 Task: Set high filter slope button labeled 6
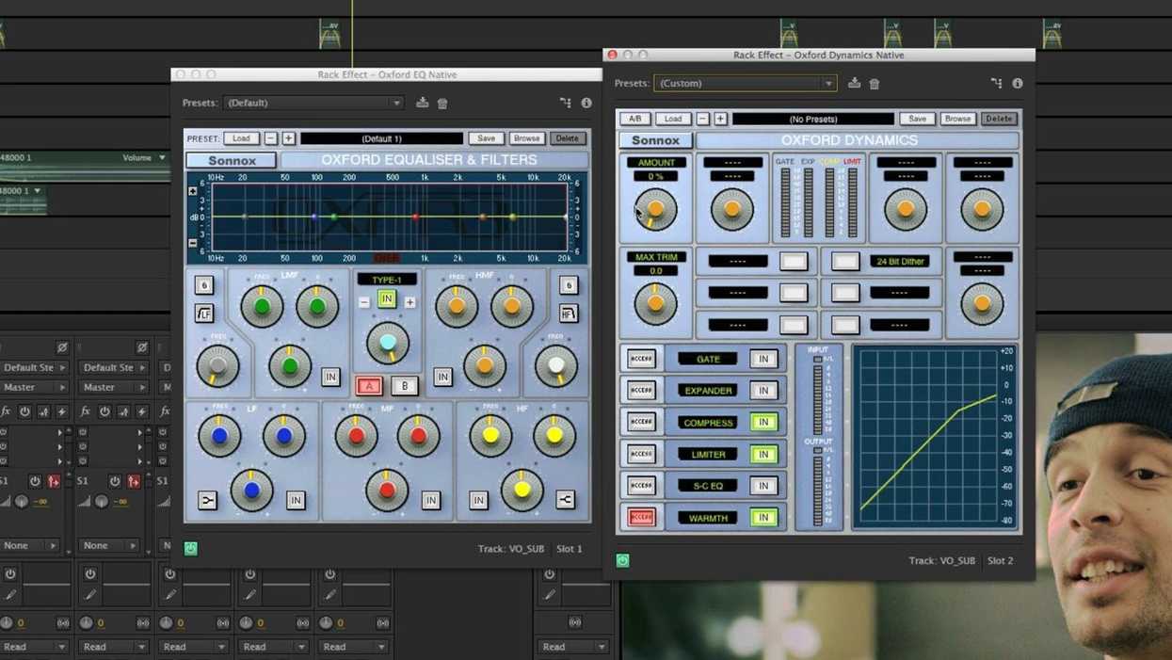(x=569, y=285)
